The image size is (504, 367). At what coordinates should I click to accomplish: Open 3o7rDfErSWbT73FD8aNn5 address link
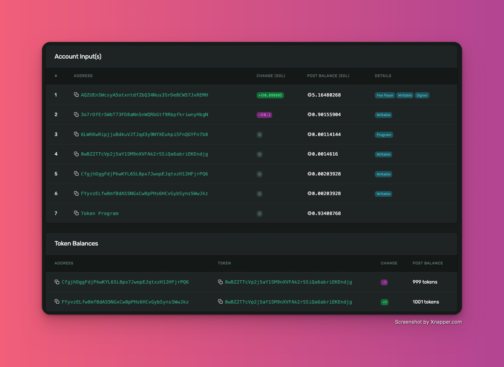click(144, 115)
